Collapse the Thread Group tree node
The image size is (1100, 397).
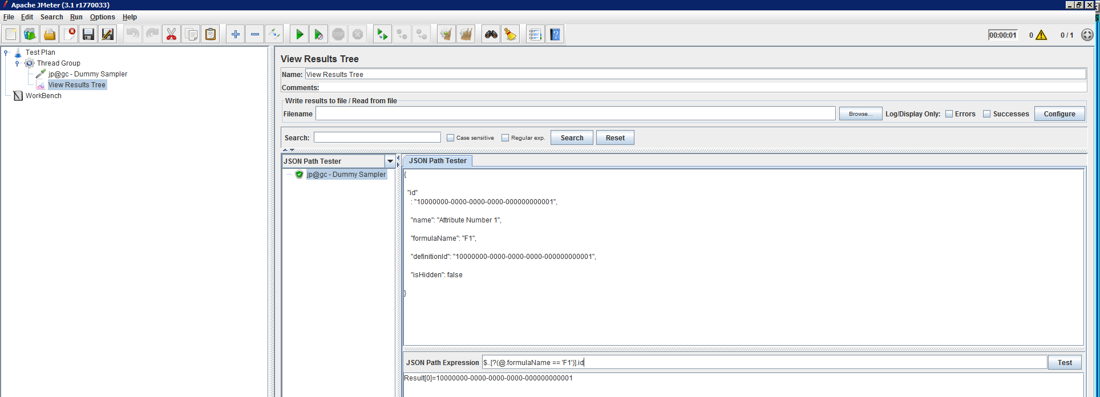tap(17, 63)
